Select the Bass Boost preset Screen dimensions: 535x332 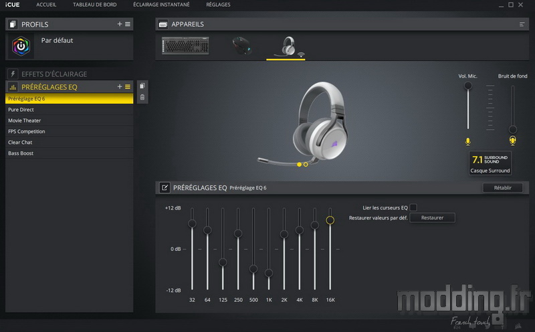[70, 153]
